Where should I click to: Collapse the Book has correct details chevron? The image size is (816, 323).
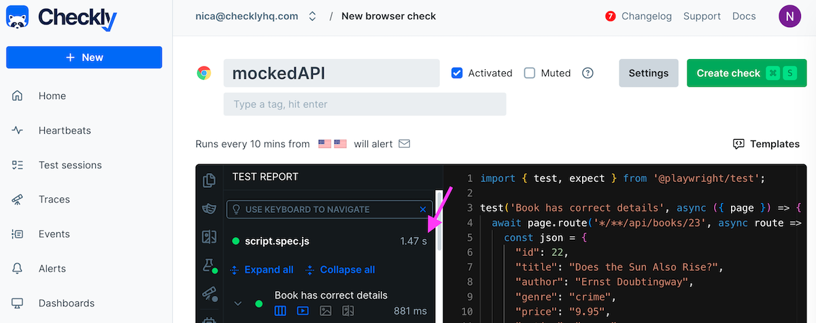[238, 303]
